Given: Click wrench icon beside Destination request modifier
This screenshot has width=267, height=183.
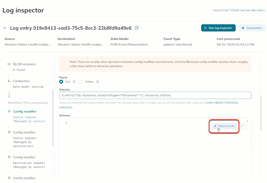Looking at the screenshot, I should 9,157.
